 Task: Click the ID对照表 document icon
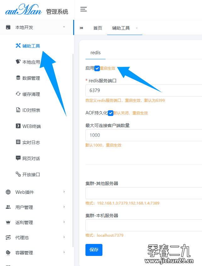(18, 110)
